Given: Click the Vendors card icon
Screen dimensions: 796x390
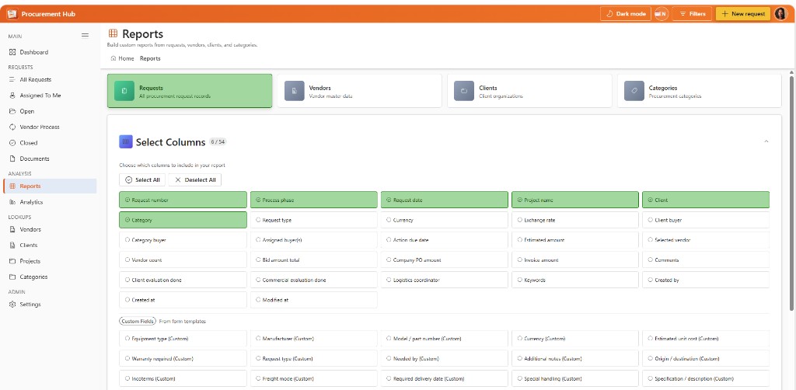Looking at the screenshot, I should click(x=295, y=91).
